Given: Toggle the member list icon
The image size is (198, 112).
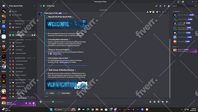Looking at the screenshot, I should pyautogui.click(x=169, y=6).
